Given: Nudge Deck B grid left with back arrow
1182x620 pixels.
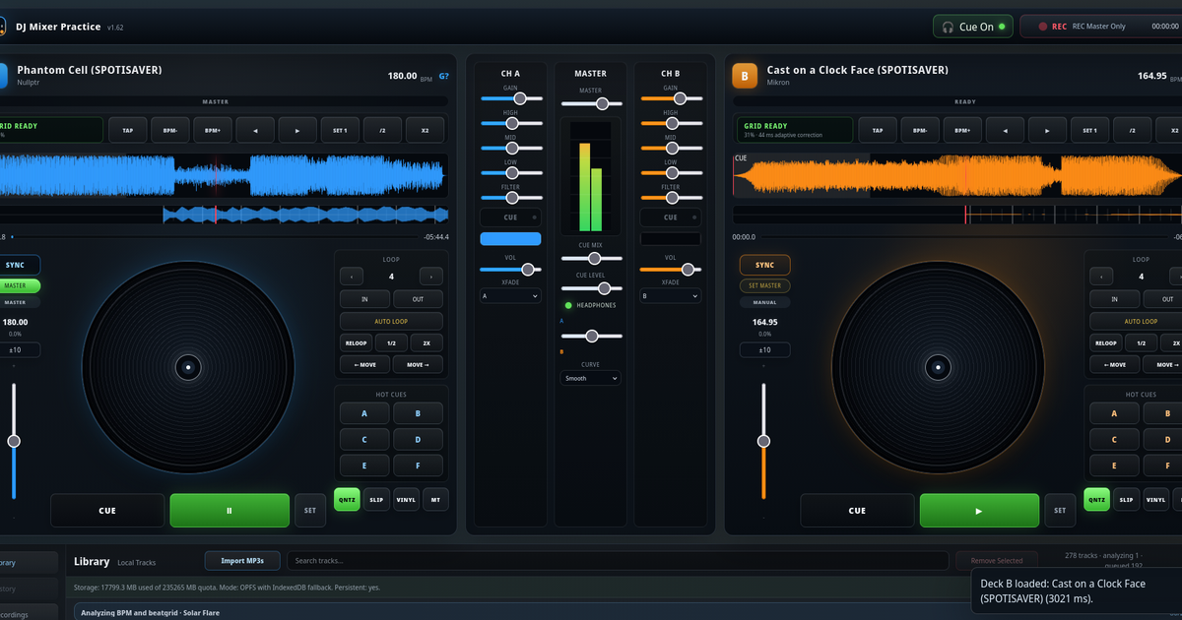Looking at the screenshot, I should 1005,130.
